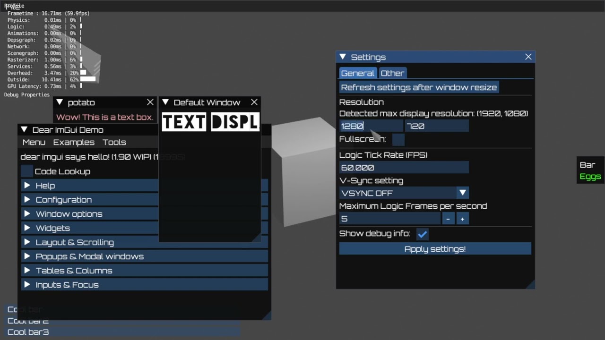The width and height of the screenshot is (605, 340).
Task: Click the resolution height field 720
Action: click(437, 126)
